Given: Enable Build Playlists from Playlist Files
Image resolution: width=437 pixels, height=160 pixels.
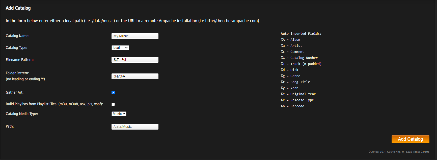Looking at the screenshot, I should [113, 104].
